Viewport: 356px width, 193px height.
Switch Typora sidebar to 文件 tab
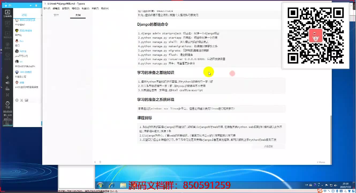click(56, 15)
